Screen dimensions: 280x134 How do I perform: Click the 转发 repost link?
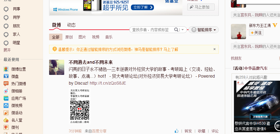click(188, 131)
